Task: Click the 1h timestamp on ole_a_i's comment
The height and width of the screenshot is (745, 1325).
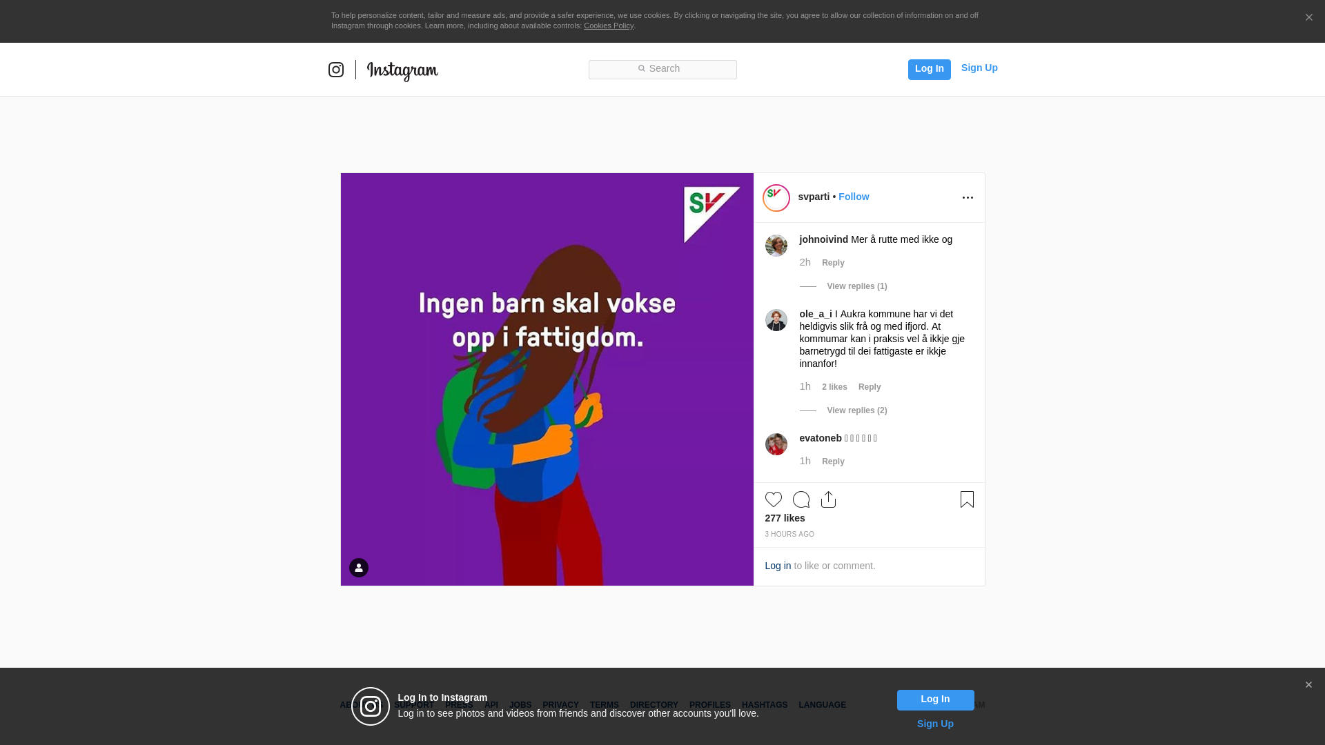Action: (805, 386)
